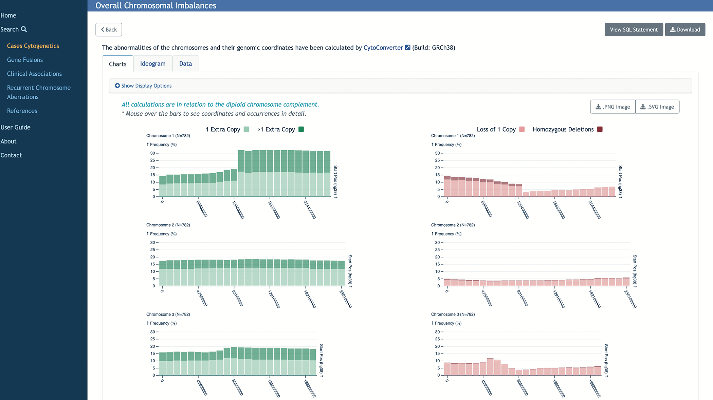Click the 'Mouse over the bars' hint text
Image resolution: width=713 pixels, height=400 pixels.
click(214, 114)
